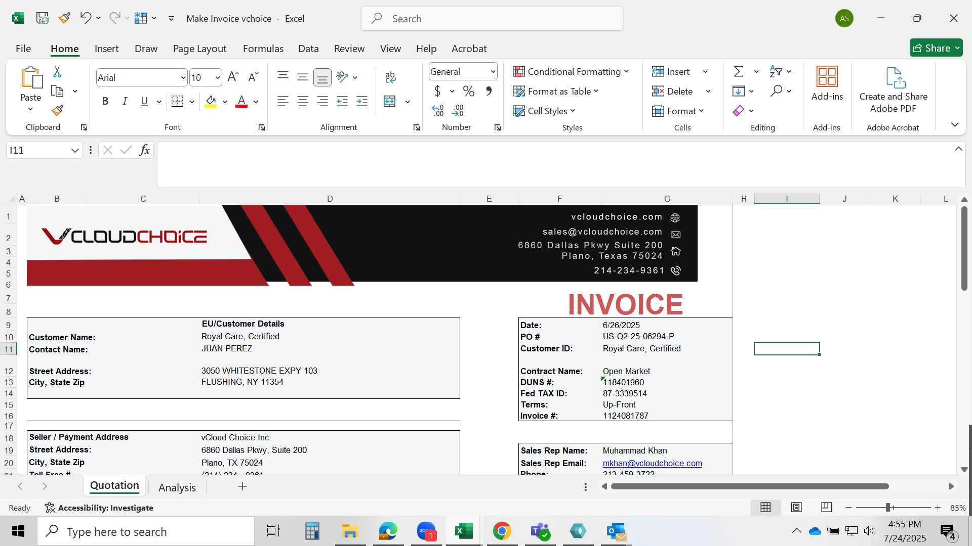The width and height of the screenshot is (972, 546).
Task: Open Sort and Filter tool
Action: pyautogui.click(x=776, y=71)
